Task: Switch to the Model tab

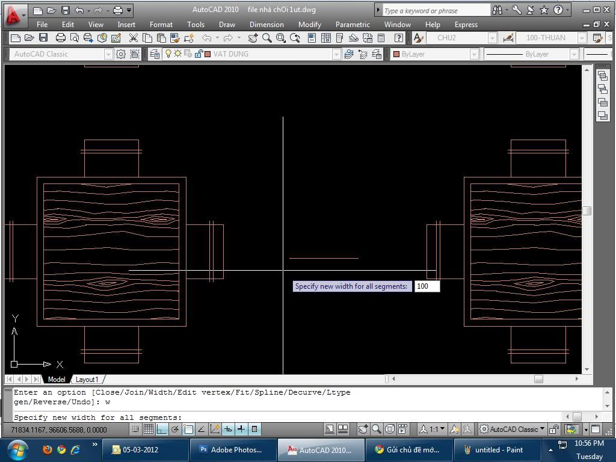Action: coord(57,380)
